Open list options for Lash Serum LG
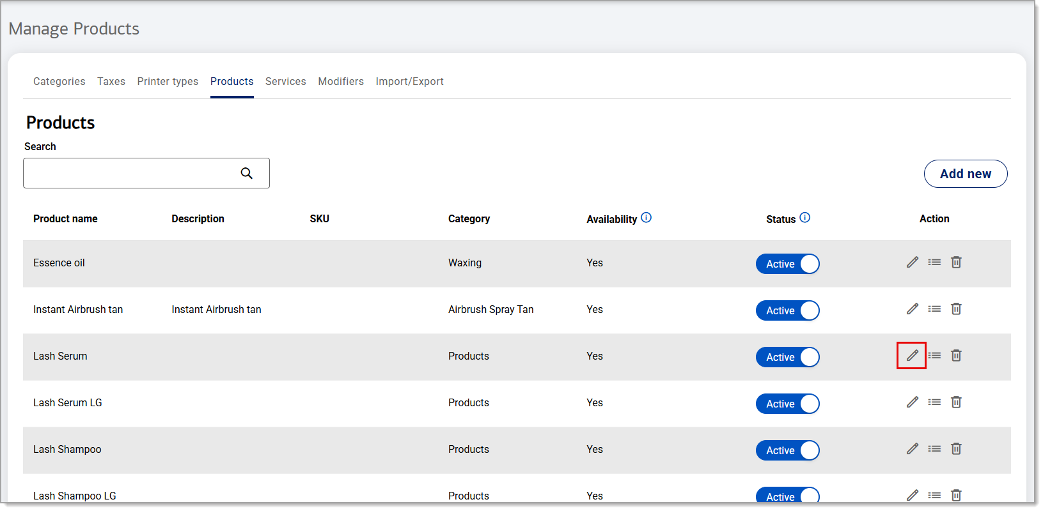1043x511 pixels. pos(934,402)
